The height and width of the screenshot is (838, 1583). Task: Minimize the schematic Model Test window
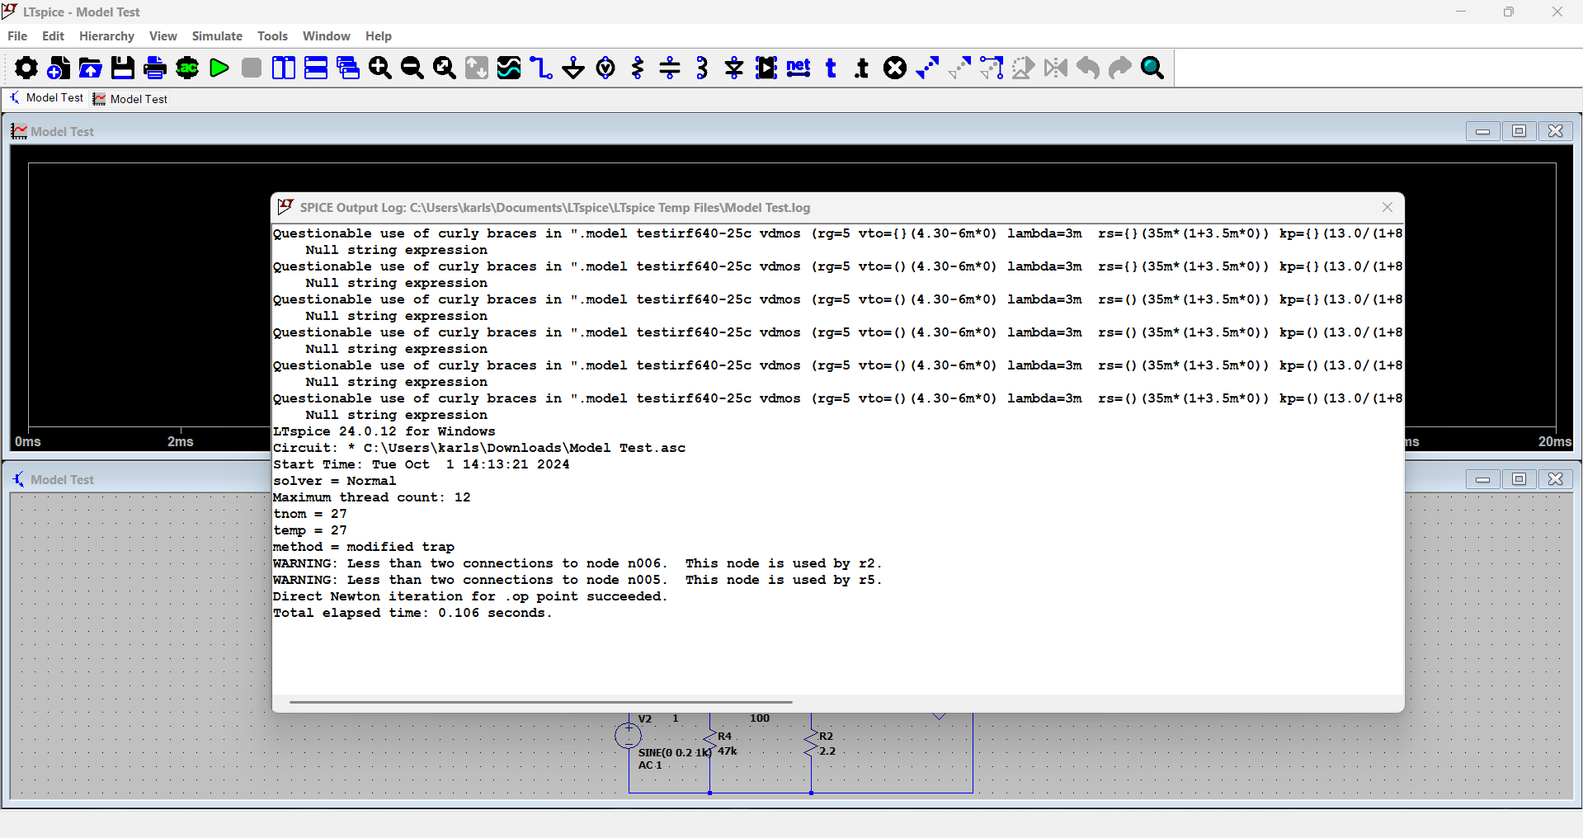click(x=1483, y=479)
